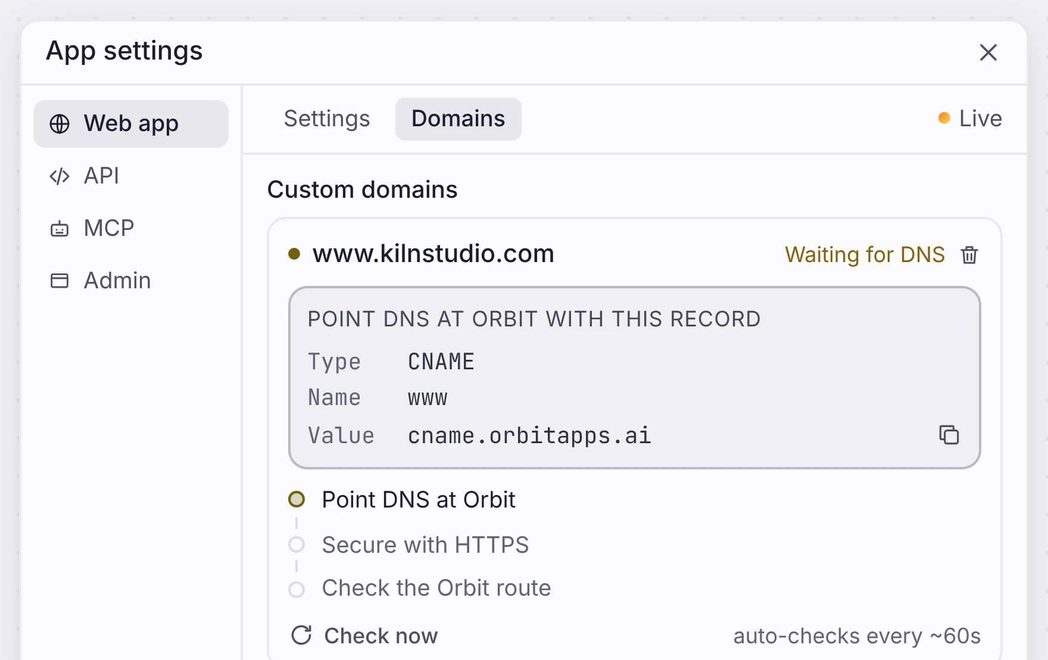Switch to the Domains tab
Screen dimensions: 1048x660
(458, 119)
